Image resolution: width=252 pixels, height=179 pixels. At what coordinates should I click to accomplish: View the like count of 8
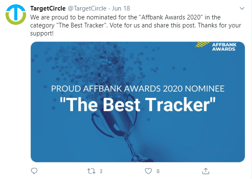tap(158, 171)
